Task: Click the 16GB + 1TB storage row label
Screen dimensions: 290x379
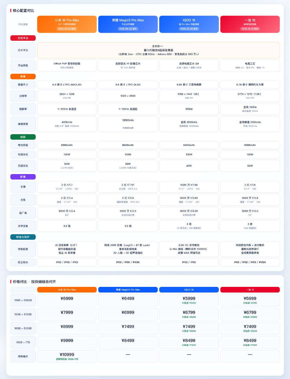Action: 23,342
